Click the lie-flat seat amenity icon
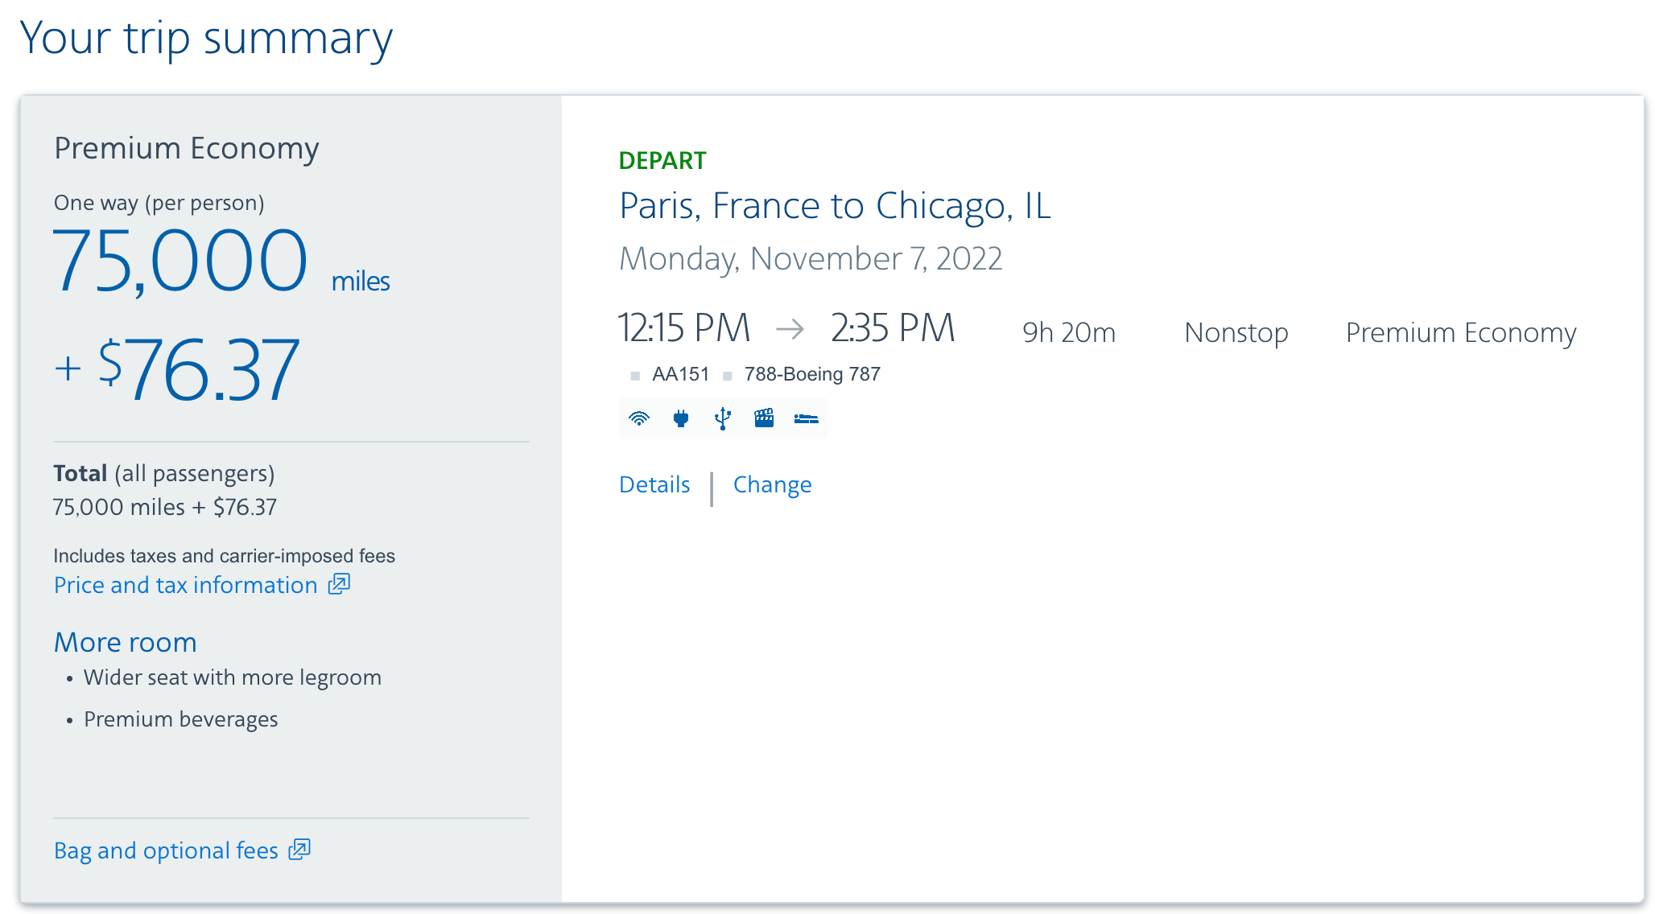 point(806,418)
